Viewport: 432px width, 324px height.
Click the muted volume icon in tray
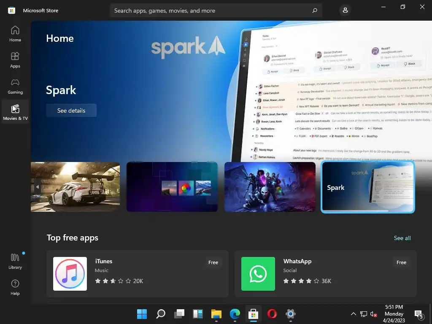[x=374, y=314]
